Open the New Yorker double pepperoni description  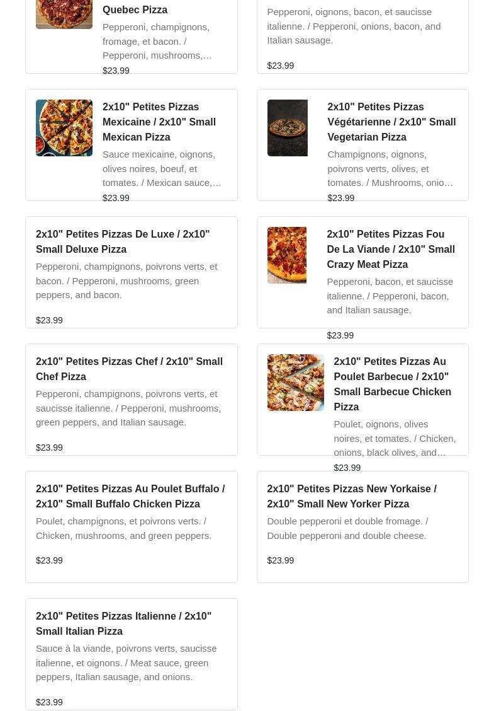coord(348,529)
